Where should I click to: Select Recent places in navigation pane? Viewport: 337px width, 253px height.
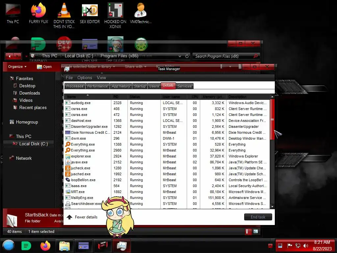(x=33, y=108)
